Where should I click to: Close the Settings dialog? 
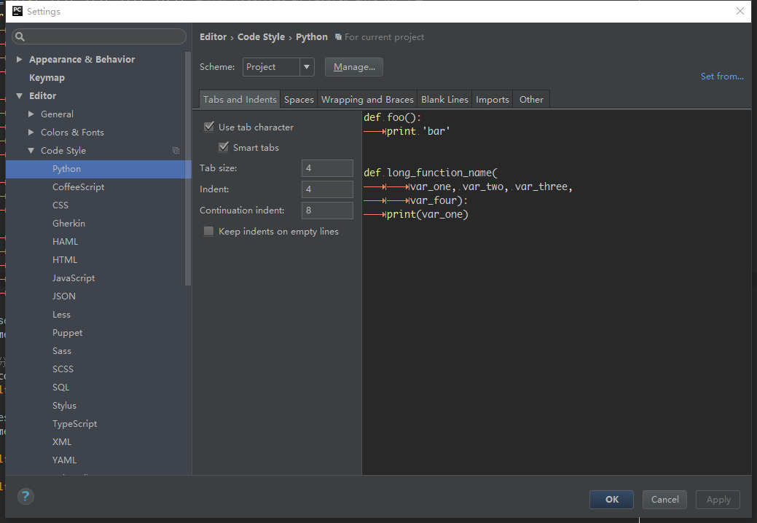[740, 11]
